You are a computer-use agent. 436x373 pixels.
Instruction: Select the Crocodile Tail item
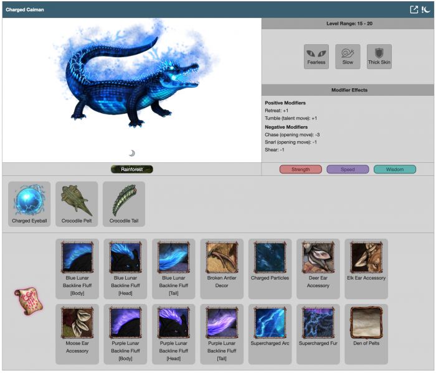tap(124, 200)
